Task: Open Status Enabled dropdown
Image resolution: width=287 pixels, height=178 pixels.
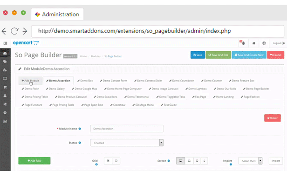Action: click(127, 143)
